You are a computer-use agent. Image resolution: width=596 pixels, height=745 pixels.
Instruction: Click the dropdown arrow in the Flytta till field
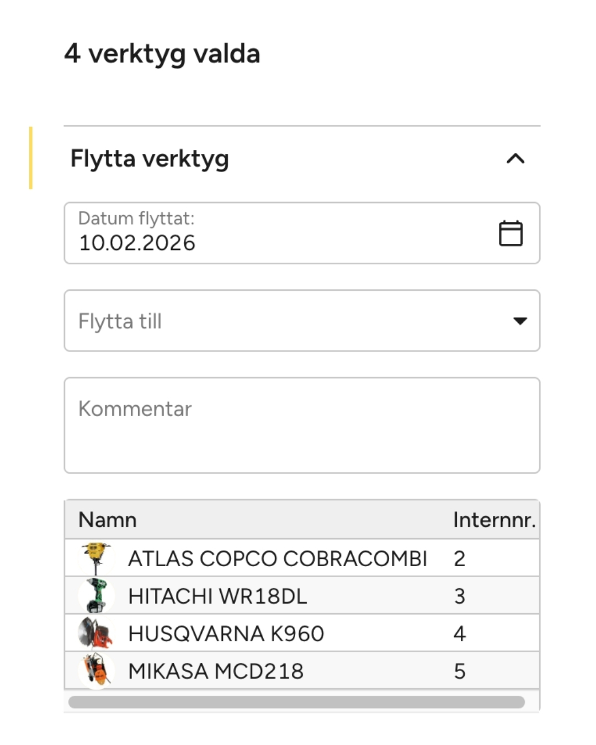click(519, 321)
